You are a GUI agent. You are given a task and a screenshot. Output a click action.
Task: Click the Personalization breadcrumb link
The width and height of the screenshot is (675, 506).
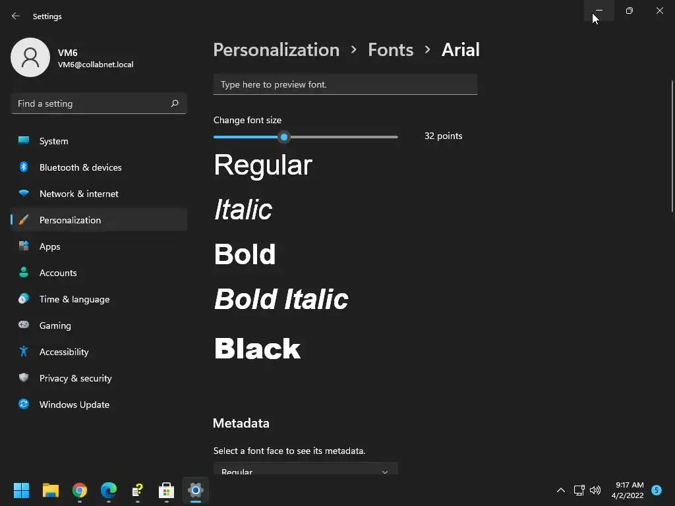point(276,49)
